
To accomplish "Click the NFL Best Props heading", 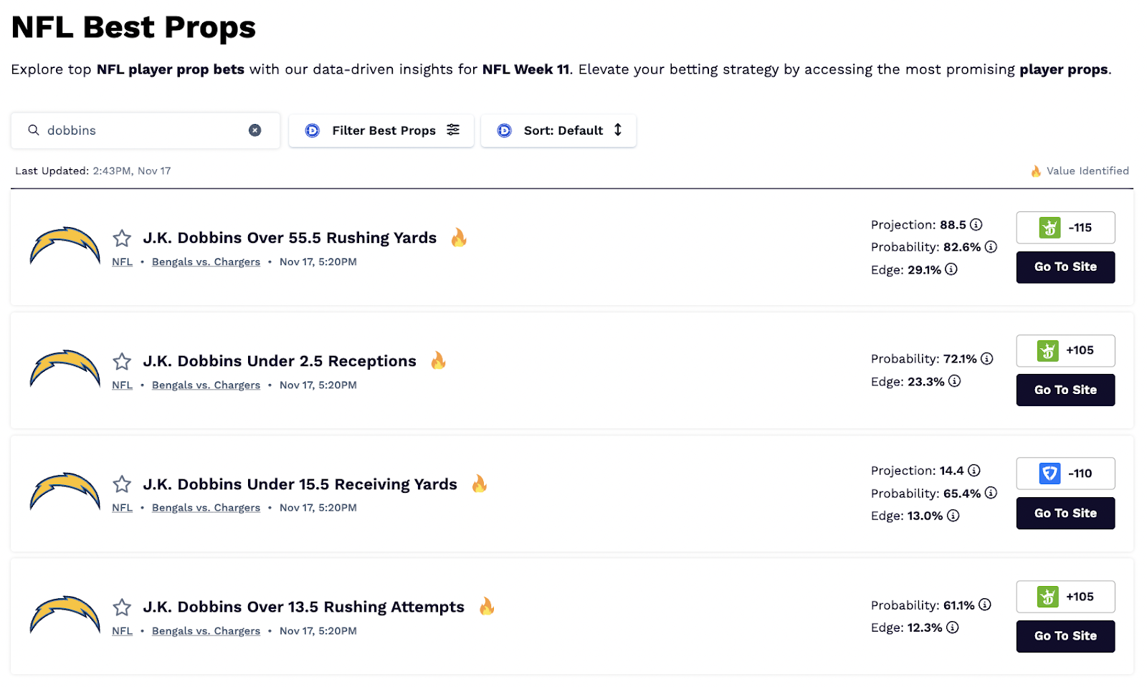I will pos(133,27).
